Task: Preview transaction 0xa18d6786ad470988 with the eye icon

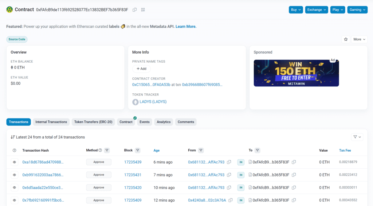Action: [x=15, y=162]
